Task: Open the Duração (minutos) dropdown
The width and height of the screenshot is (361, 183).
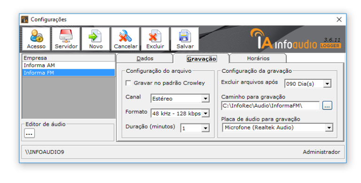Action: (x=195, y=128)
